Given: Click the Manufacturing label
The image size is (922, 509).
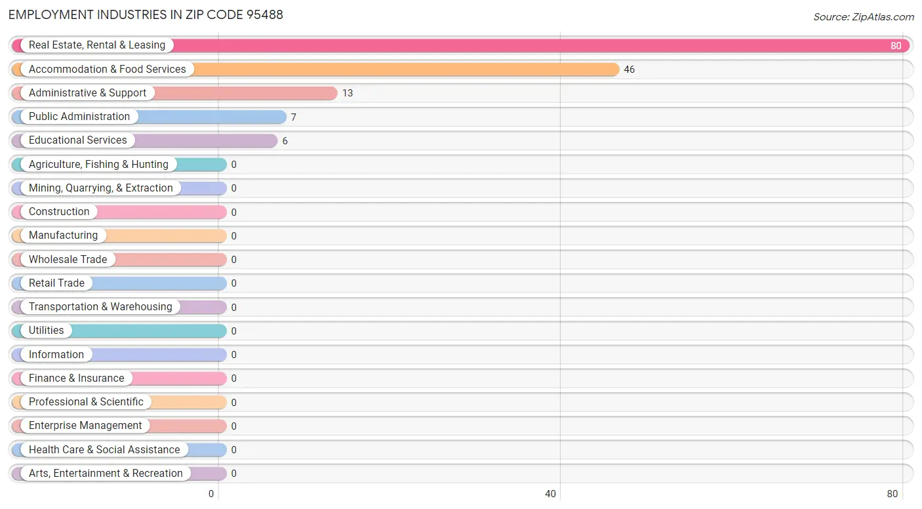Looking at the screenshot, I should [x=63, y=235].
